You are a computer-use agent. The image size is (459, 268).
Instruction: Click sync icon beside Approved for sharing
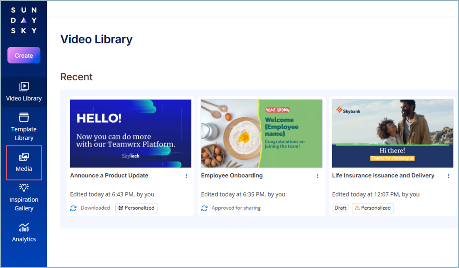click(x=204, y=208)
